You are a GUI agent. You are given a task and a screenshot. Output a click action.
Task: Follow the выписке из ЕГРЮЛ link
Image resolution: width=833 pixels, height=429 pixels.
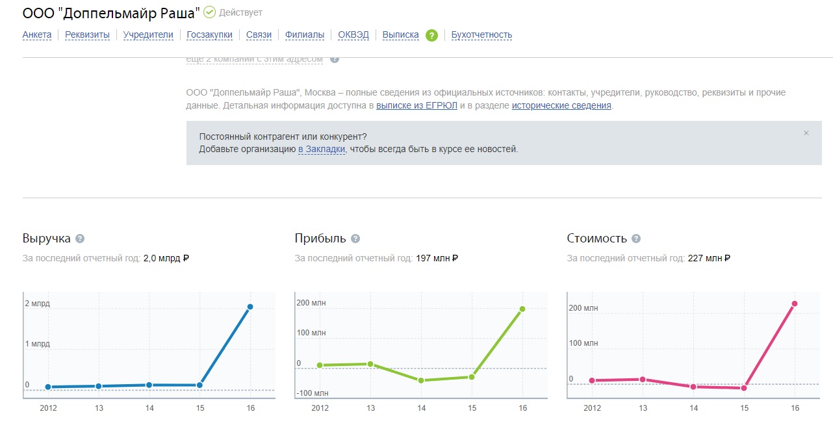point(416,105)
